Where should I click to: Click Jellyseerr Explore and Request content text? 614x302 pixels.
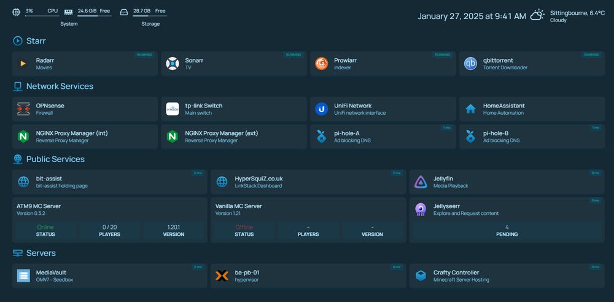click(466, 214)
